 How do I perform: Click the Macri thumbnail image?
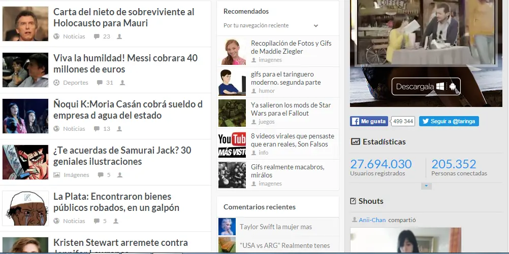coord(25,24)
